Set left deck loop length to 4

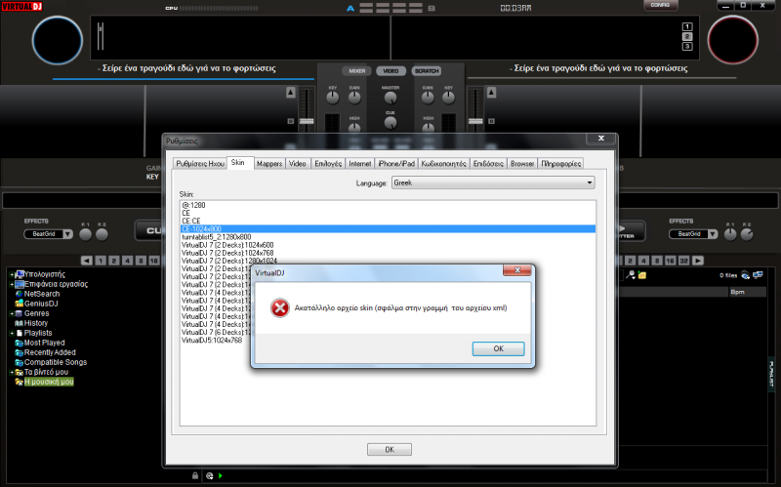pyautogui.click(x=128, y=261)
